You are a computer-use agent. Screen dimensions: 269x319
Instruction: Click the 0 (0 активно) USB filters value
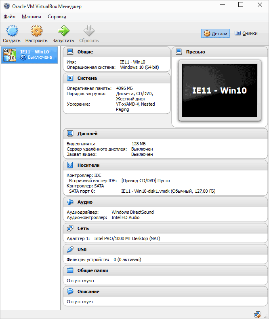tap(127, 259)
